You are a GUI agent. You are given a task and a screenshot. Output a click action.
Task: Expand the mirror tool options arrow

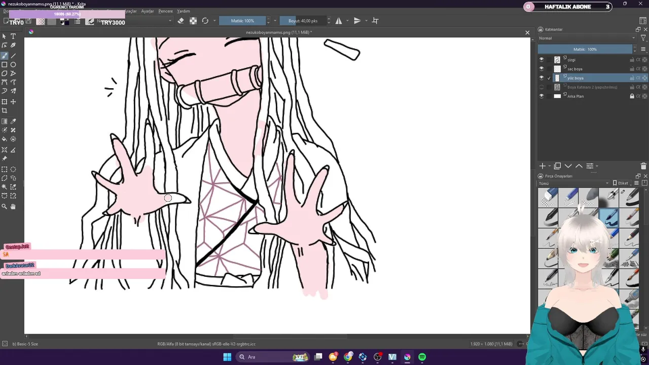[347, 21]
